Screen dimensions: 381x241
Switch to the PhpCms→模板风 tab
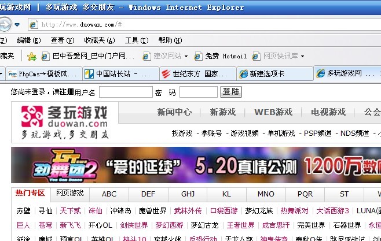click(44, 74)
